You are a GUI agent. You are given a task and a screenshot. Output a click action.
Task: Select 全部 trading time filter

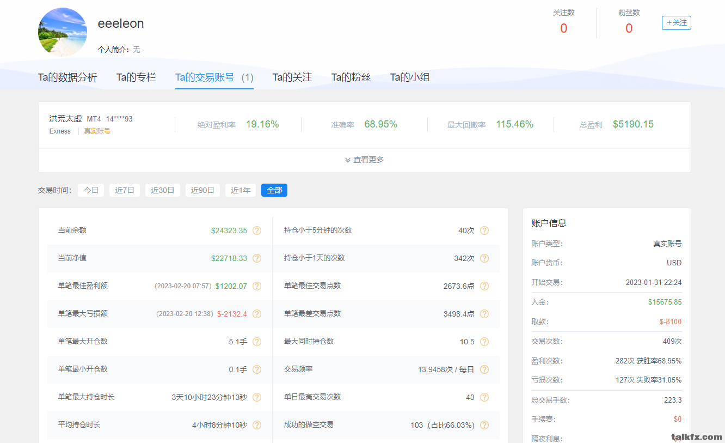[274, 190]
